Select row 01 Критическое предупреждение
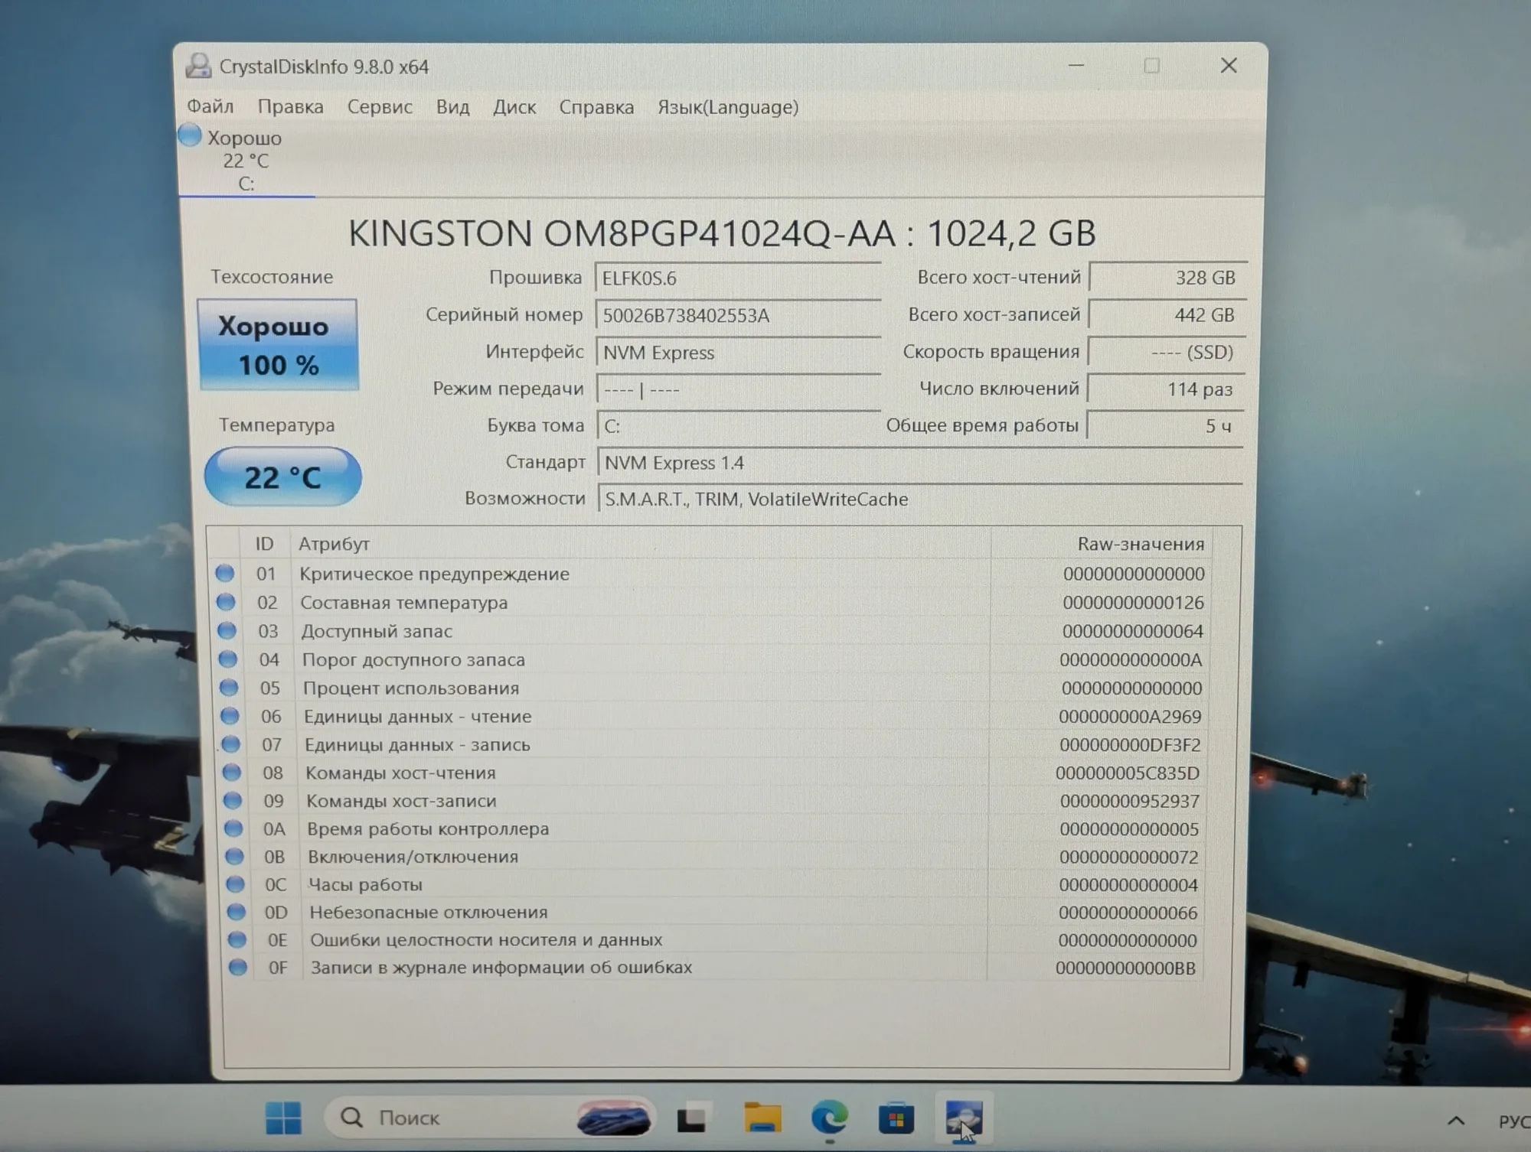The width and height of the screenshot is (1531, 1152). [x=710, y=574]
